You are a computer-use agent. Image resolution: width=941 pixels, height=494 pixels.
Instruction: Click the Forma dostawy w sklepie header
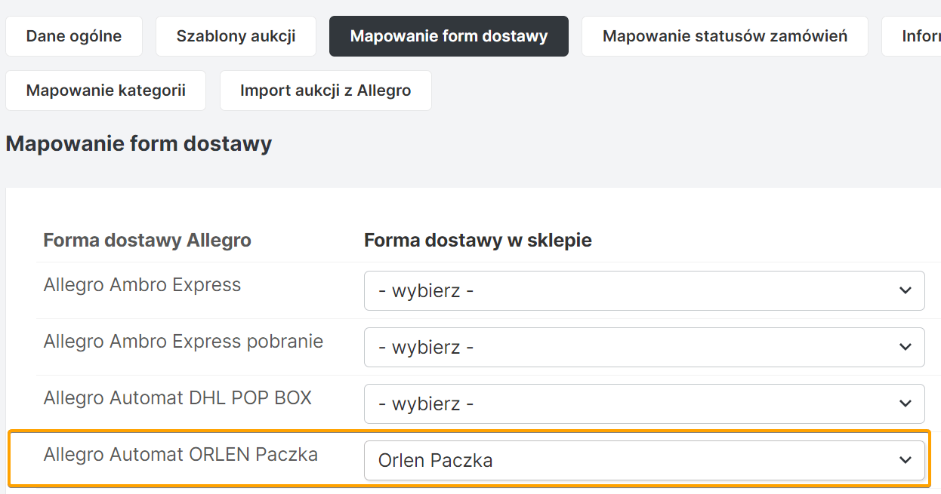pyautogui.click(x=477, y=241)
